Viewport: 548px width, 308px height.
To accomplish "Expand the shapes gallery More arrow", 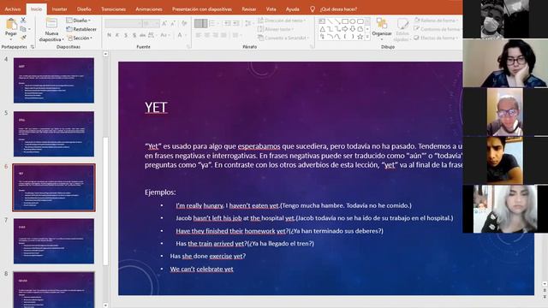I will pos(367,37).
